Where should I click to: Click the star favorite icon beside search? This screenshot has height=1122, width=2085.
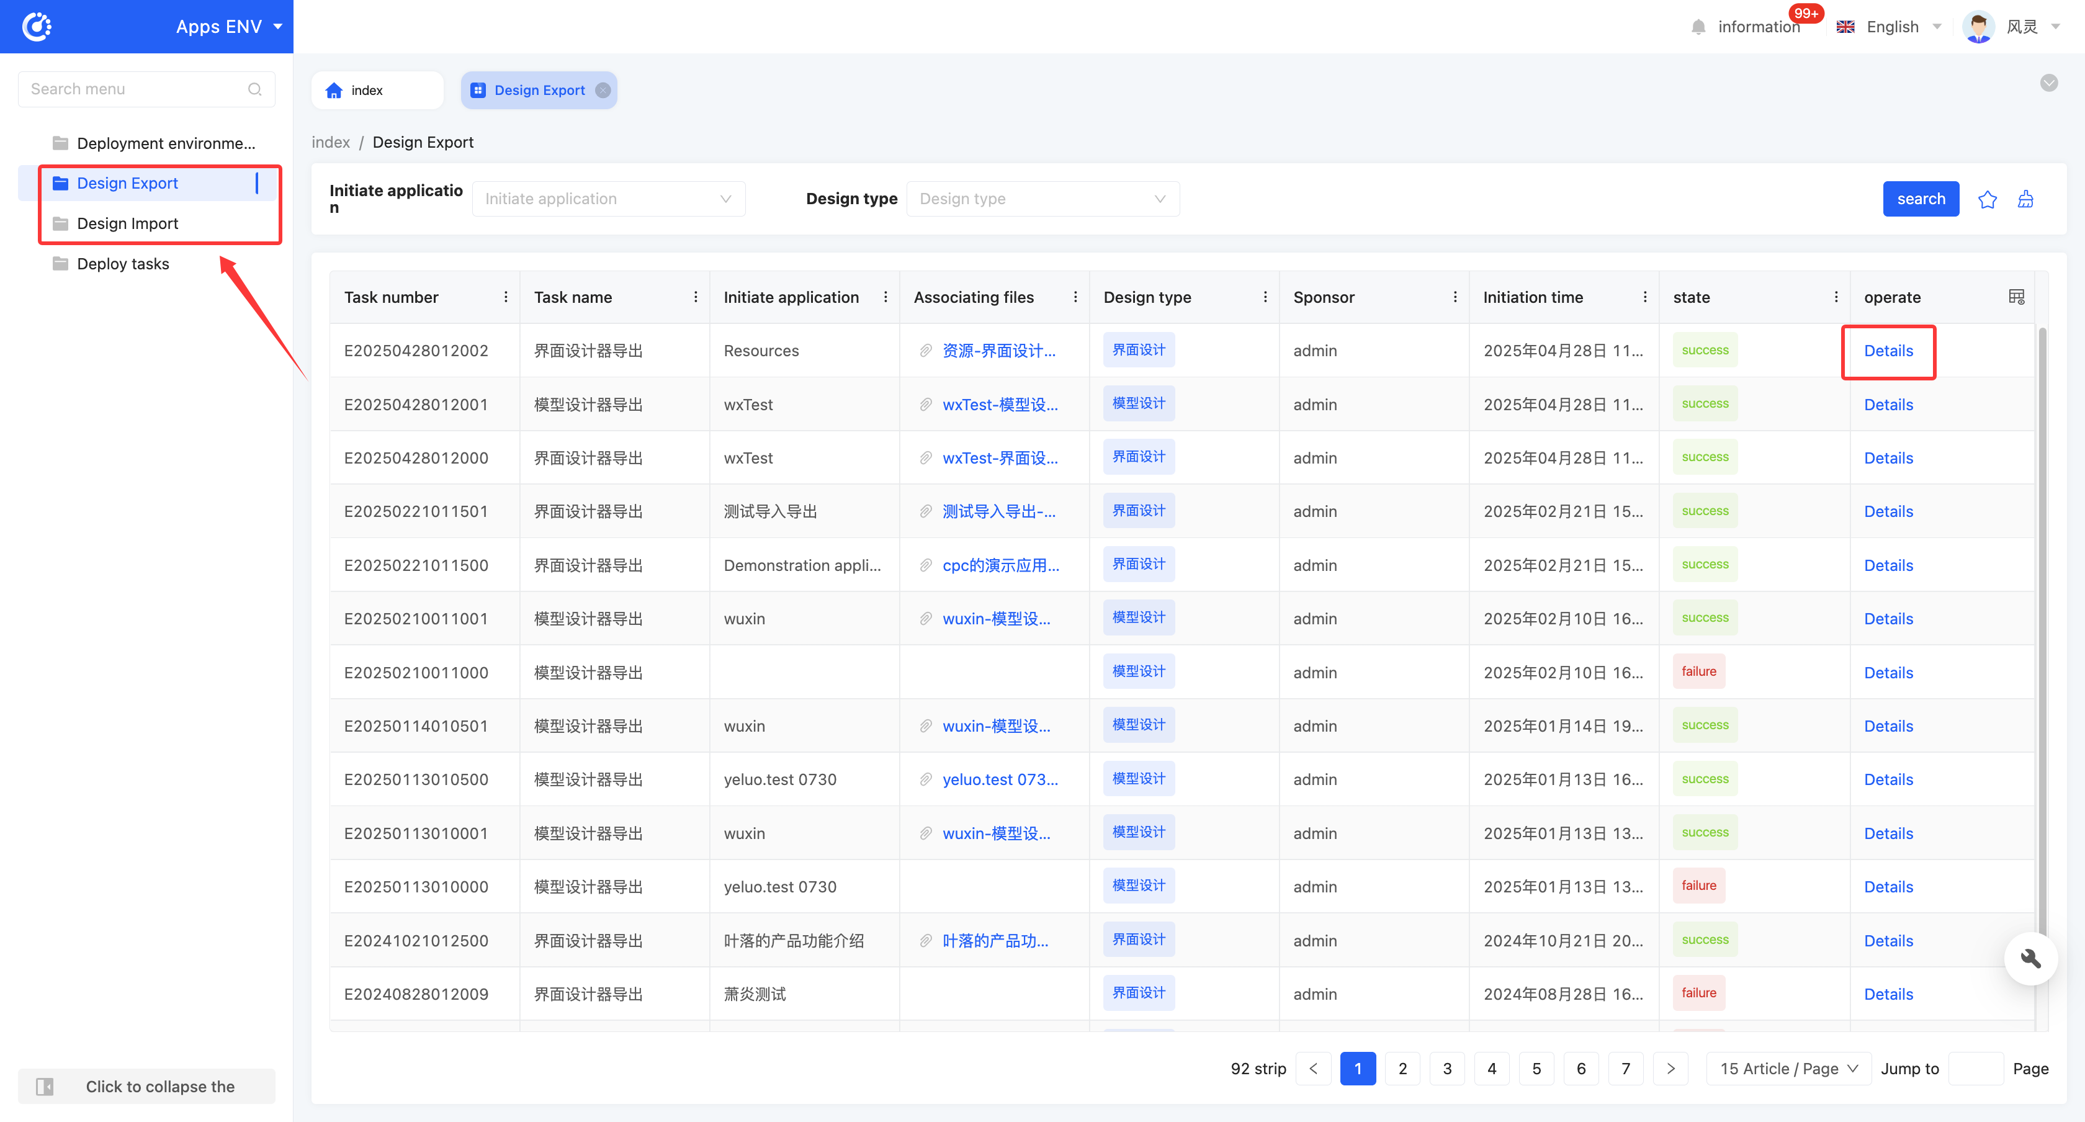[1987, 199]
